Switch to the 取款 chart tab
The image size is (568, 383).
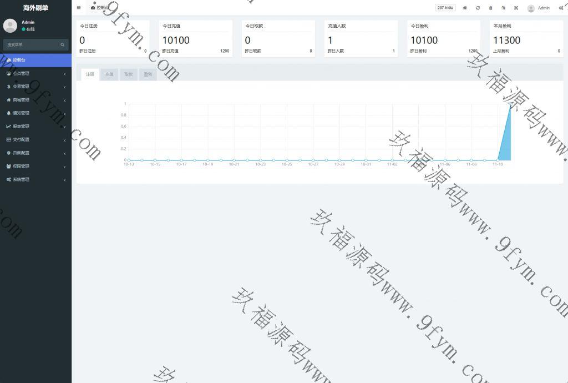[x=129, y=74]
